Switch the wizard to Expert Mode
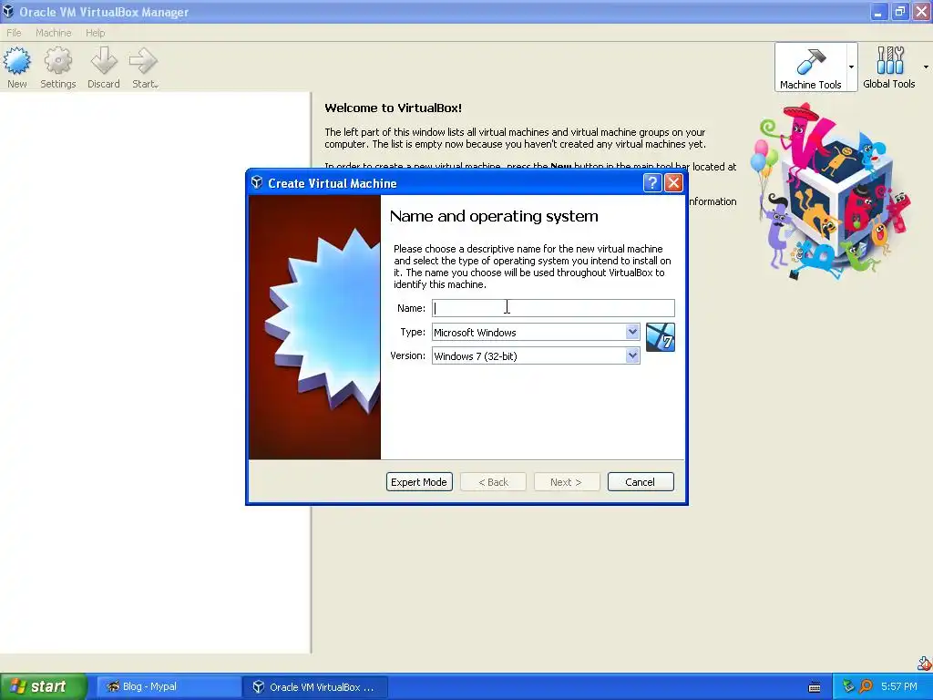 [419, 482]
